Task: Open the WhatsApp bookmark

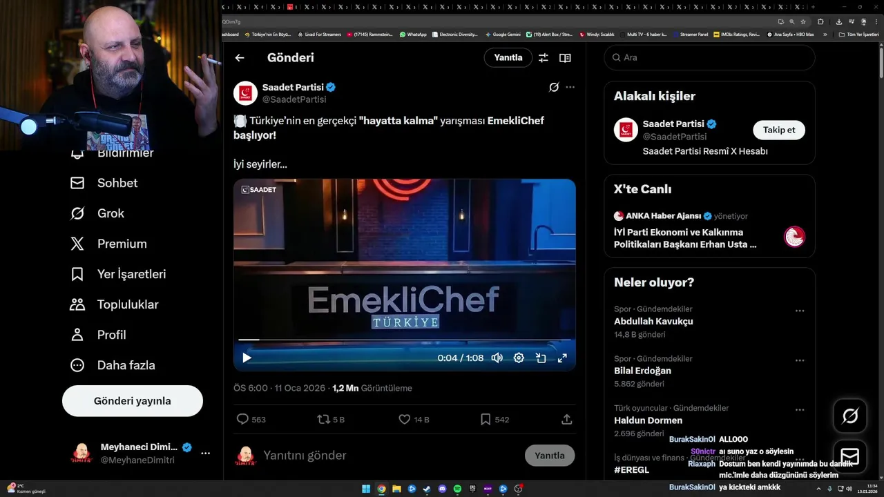Action: tap(413, 34)
